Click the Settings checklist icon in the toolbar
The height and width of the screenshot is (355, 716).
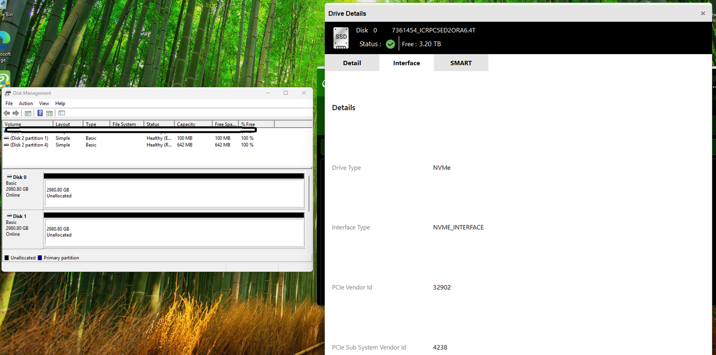[62, 113]
